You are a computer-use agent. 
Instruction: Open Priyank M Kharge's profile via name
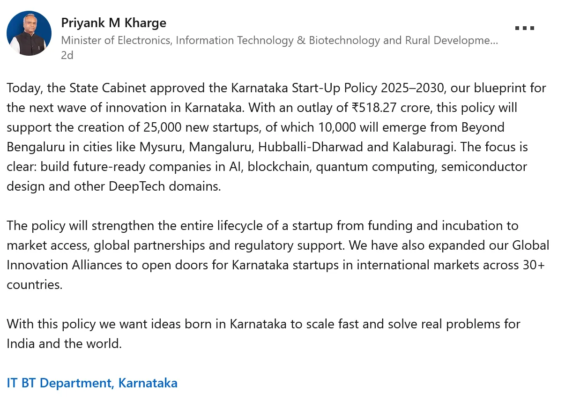coord(113,22)
